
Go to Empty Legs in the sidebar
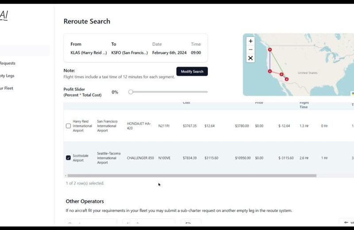point(7,76)
